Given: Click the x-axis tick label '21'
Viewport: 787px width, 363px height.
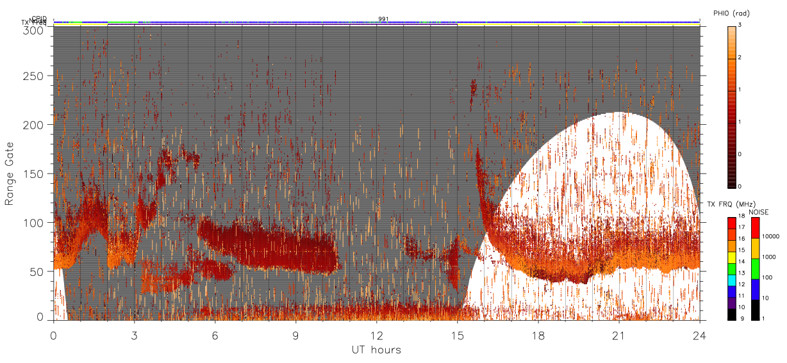Looking at the screenshot, I should click(x=618, y=335).
